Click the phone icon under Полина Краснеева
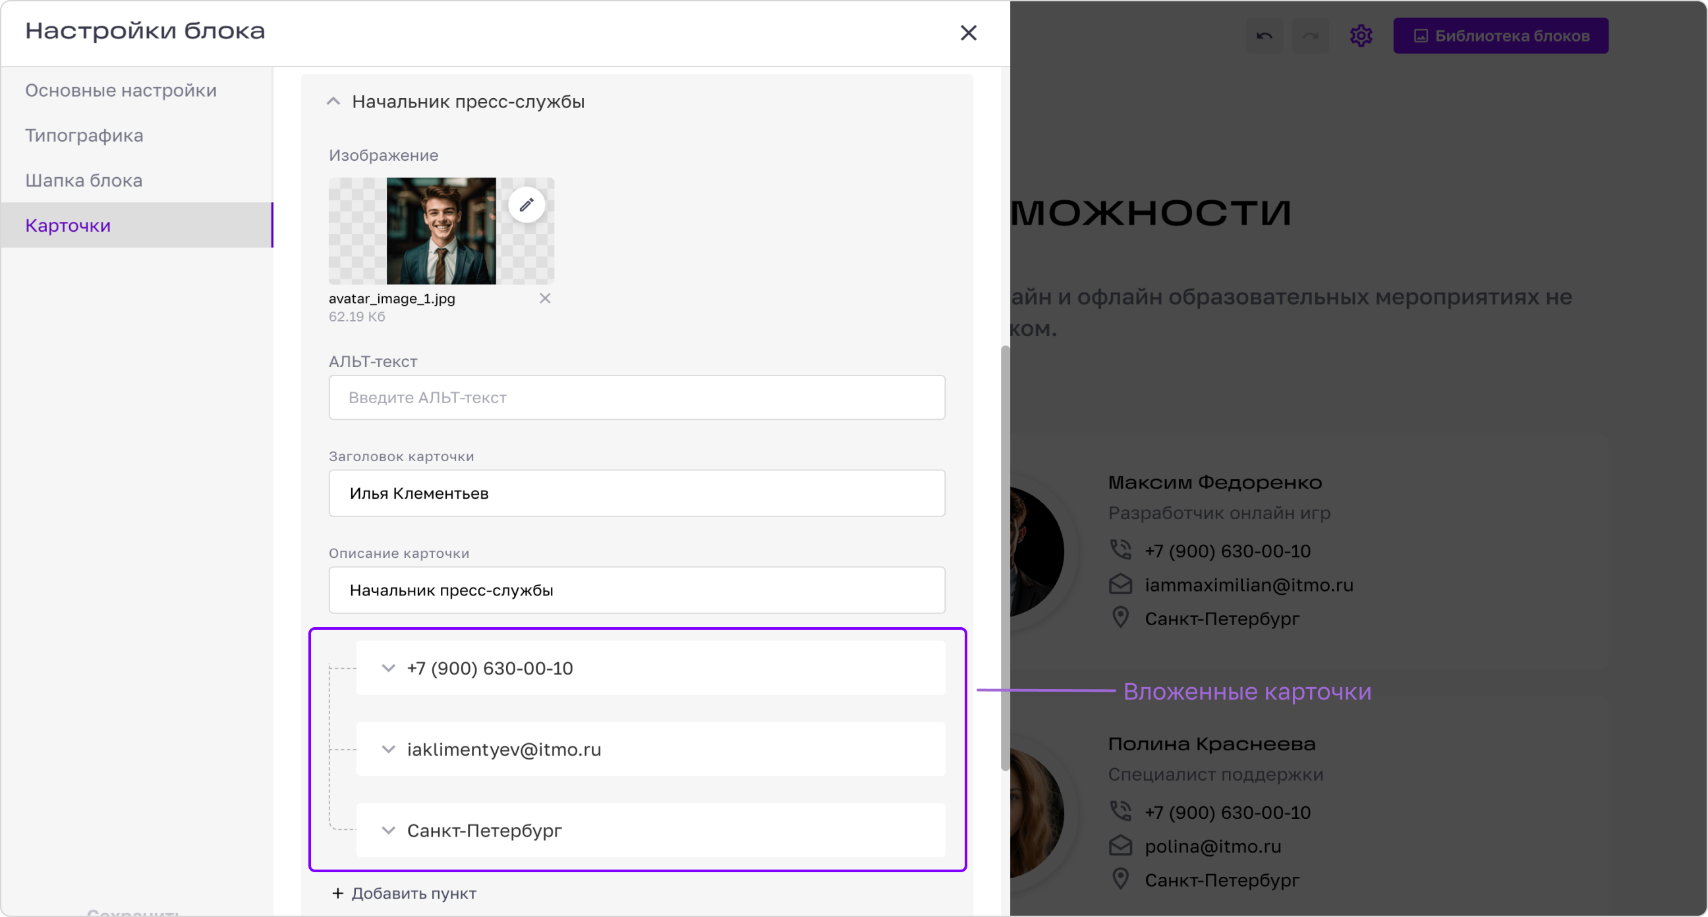Screen dimensions: 1708x917 click(1120, 811)
